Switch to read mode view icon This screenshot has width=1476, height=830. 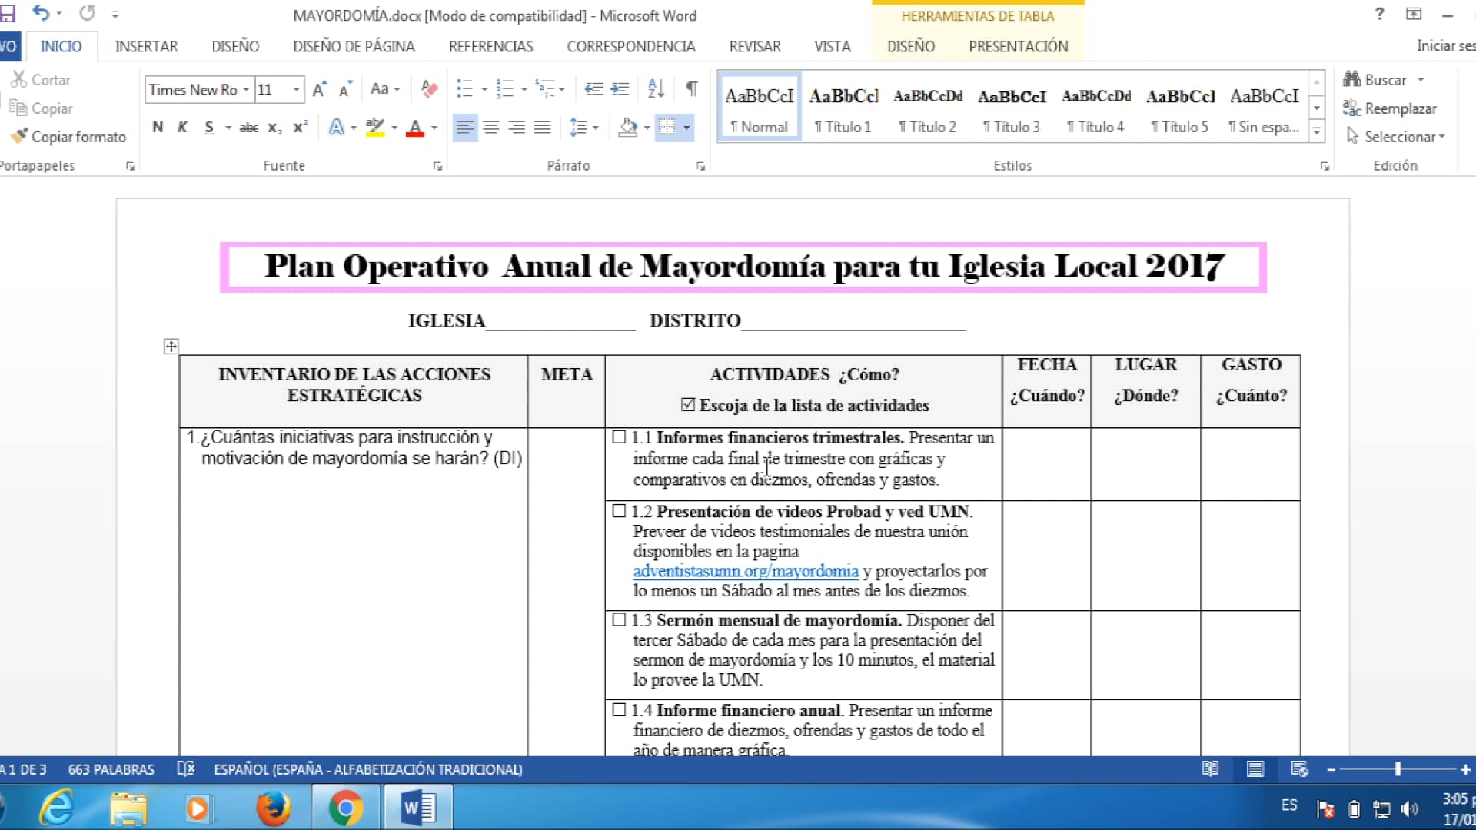click(x=1210, y=769)
